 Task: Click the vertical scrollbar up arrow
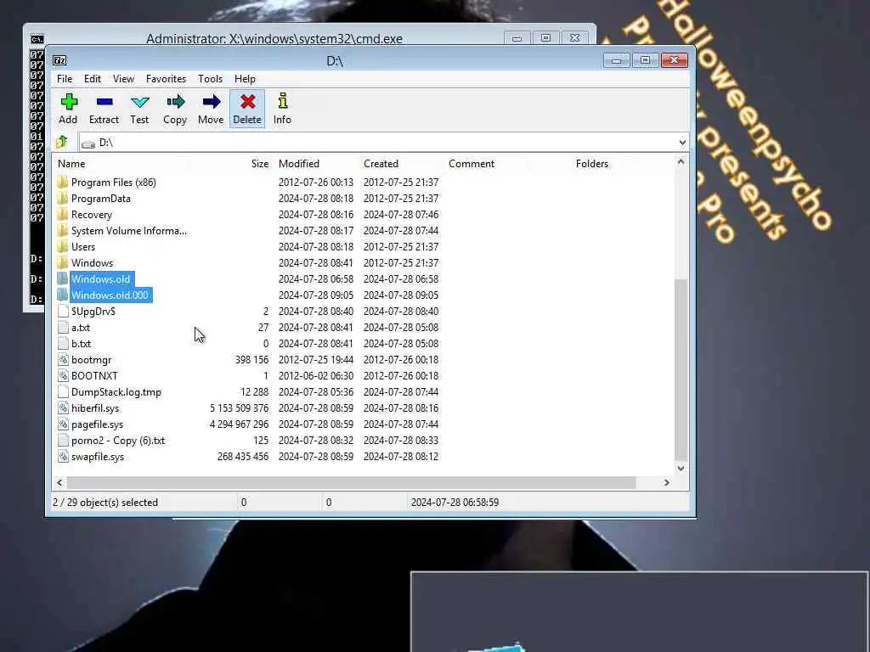(681, 162)
